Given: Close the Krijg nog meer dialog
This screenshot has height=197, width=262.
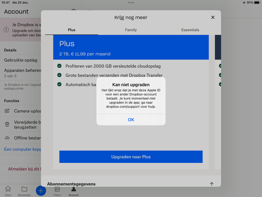Looking at the screenshot, I should [213, 17].
